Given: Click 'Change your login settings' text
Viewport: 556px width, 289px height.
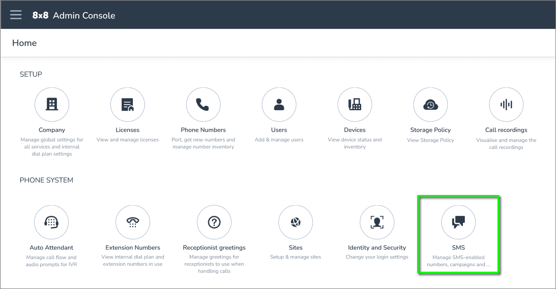Looking at the screenshot, I should pos(377,257).
